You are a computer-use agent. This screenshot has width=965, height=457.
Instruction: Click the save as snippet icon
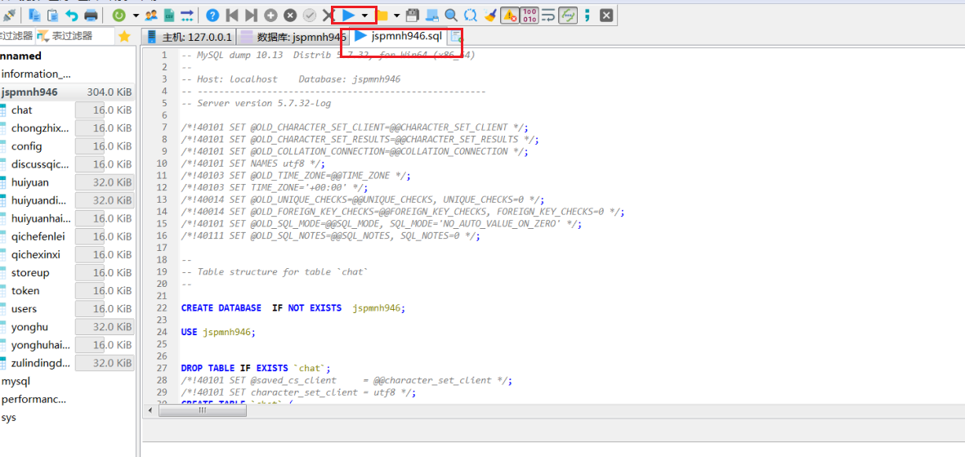point(432,15)
